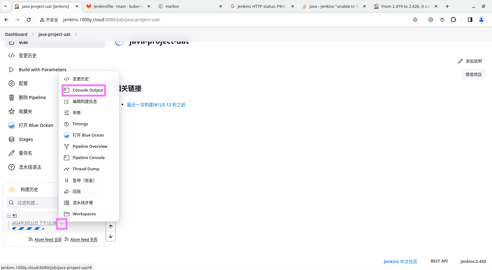This screenshot has width=492, height=270.
Task: Open browser extensions puzzle icon
Action: 453,20
